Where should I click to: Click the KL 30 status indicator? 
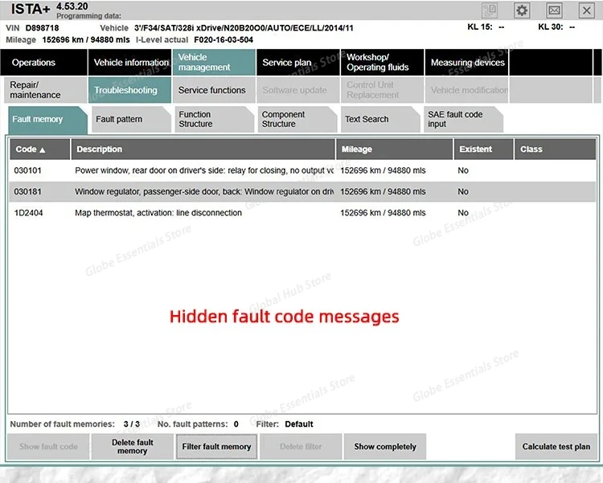[x=556, y=27]
